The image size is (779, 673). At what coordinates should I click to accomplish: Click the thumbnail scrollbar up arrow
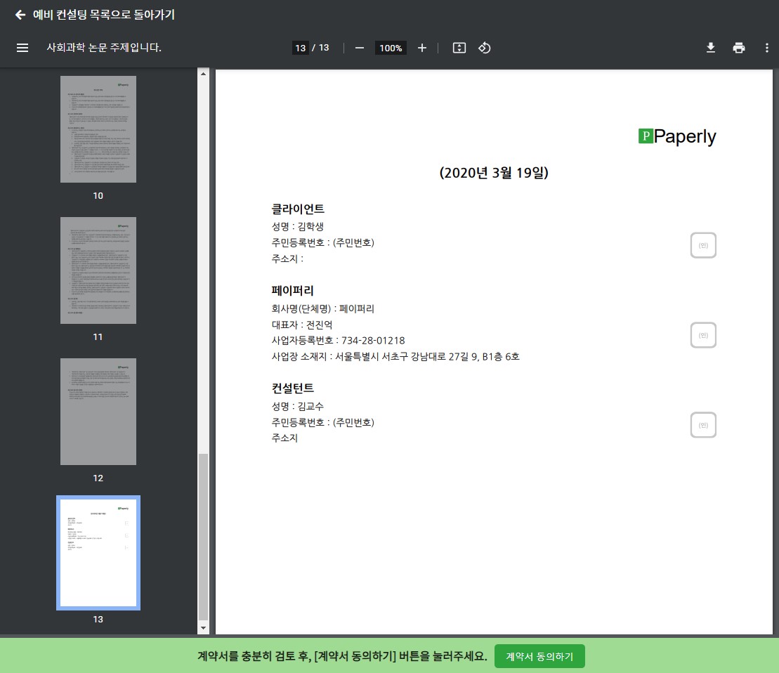tap(204, 74)
